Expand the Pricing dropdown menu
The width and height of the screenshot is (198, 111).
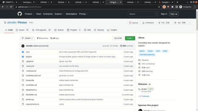click(x=83, y=14)
